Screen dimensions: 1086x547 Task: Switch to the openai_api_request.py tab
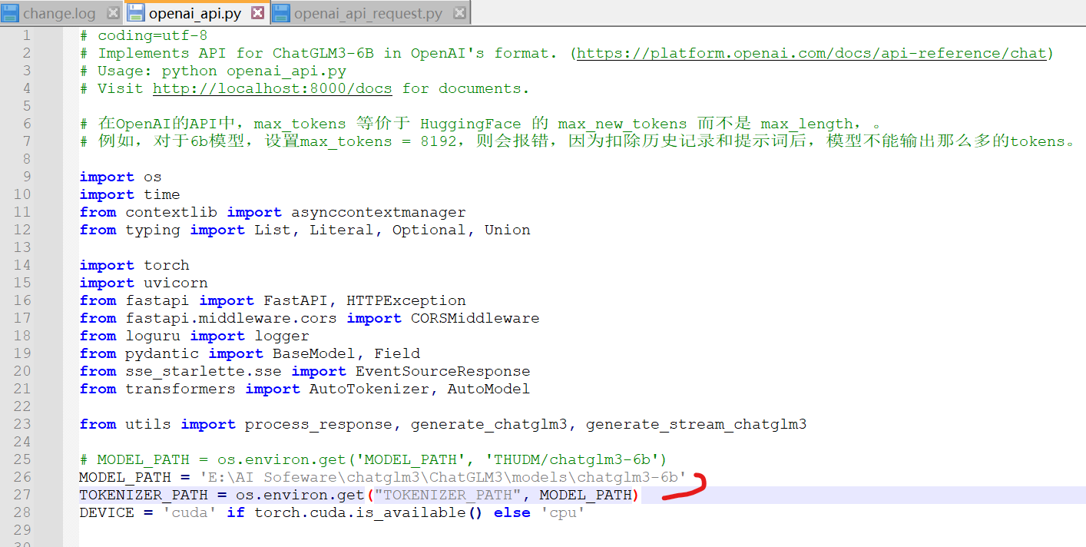tap(368, 14)
